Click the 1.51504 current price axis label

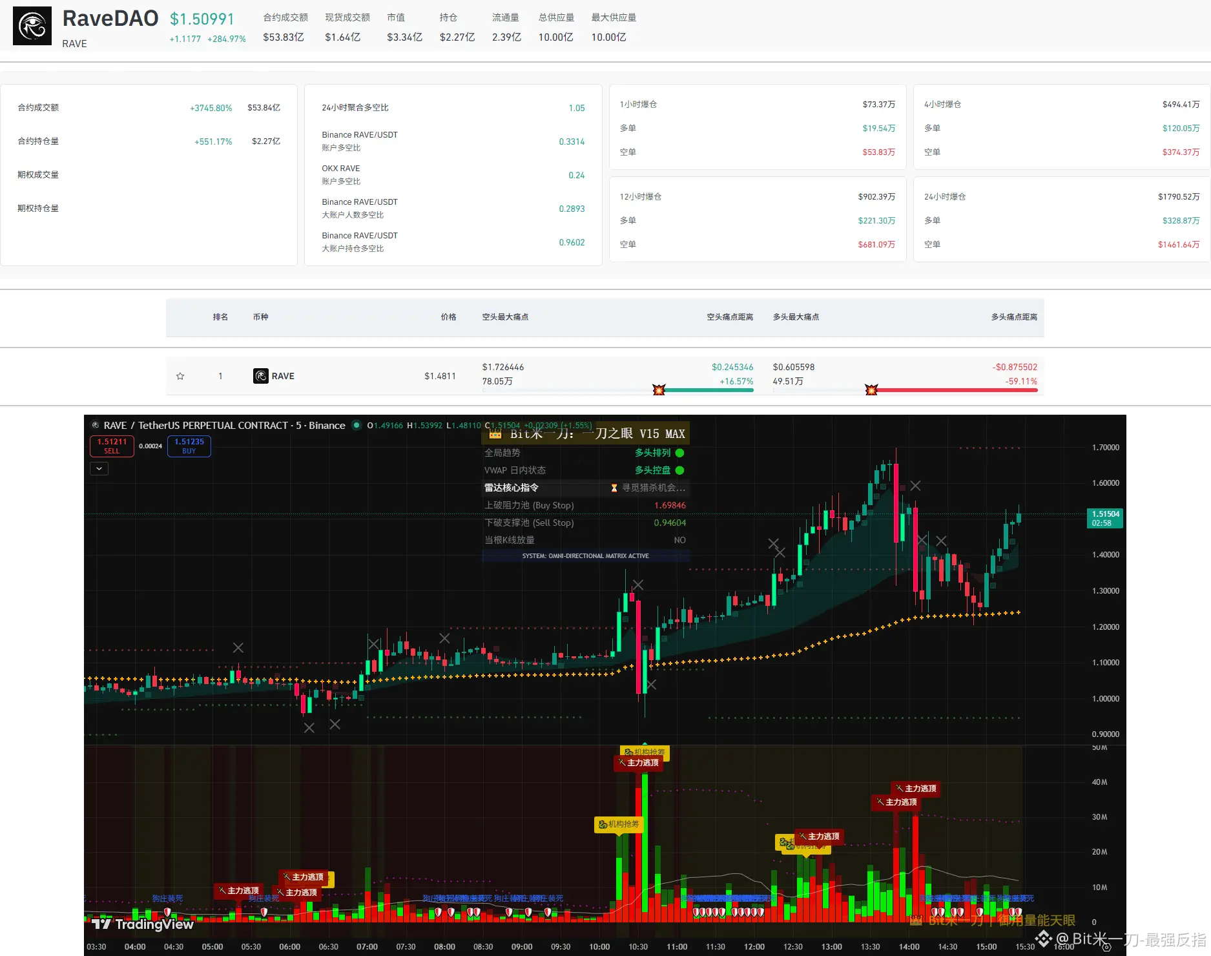pyautogui.click(x=1105, y=518)
